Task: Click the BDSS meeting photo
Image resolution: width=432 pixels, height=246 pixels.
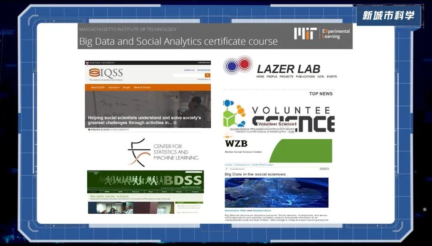Action: click(131, 208)
